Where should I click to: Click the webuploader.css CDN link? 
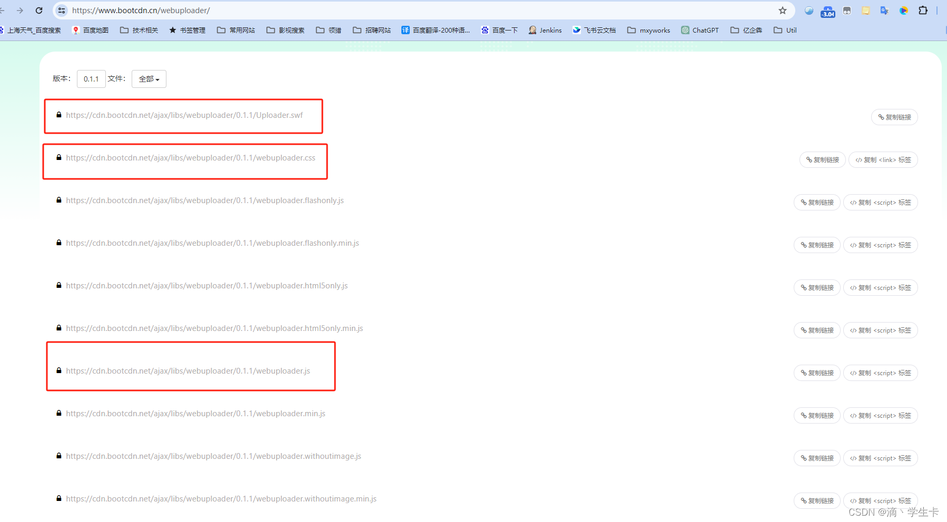[x=191, y=158]
